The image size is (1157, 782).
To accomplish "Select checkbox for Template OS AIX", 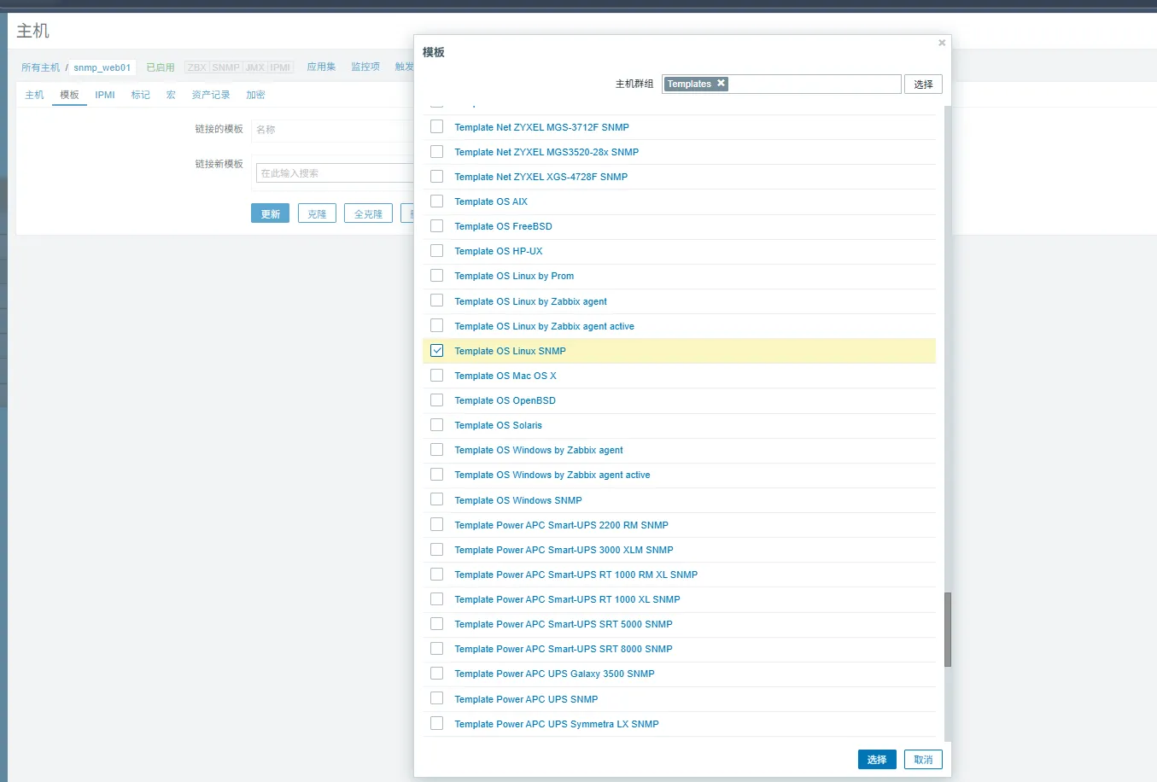I will pyautogui.click(x=437, y=201).
